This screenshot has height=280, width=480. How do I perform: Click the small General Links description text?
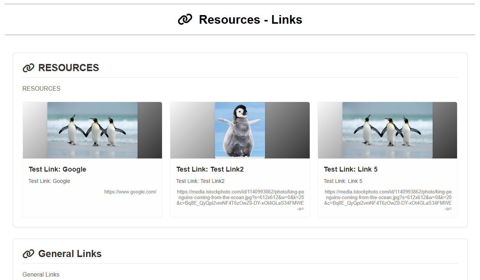pyautogui.click(x=41, y=275)
